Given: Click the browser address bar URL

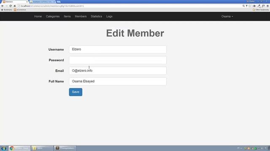Looking at the screenshot, I should (x=52, y=6).
